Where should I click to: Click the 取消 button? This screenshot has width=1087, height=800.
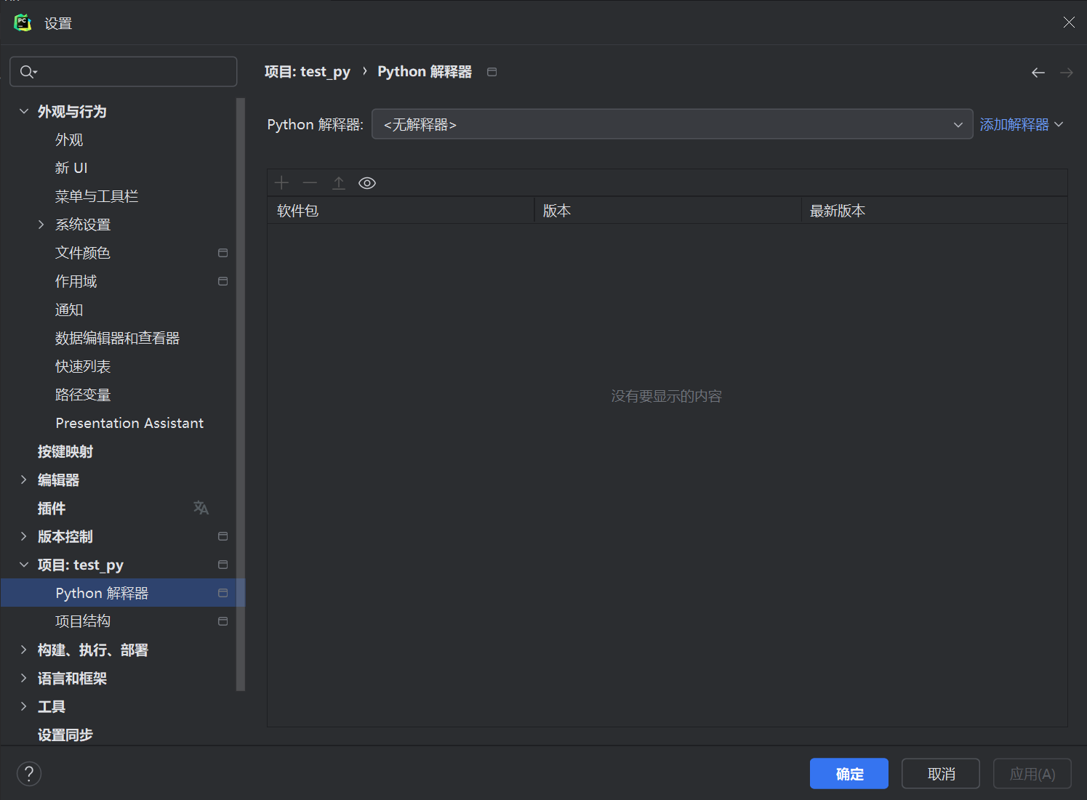point(940,773)
